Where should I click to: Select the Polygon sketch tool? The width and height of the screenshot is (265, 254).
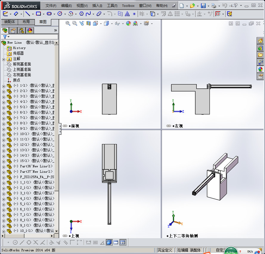81,14
